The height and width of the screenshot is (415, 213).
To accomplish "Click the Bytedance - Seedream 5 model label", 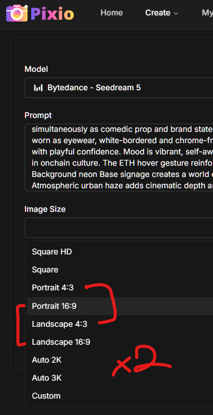I will coord(94,88).
